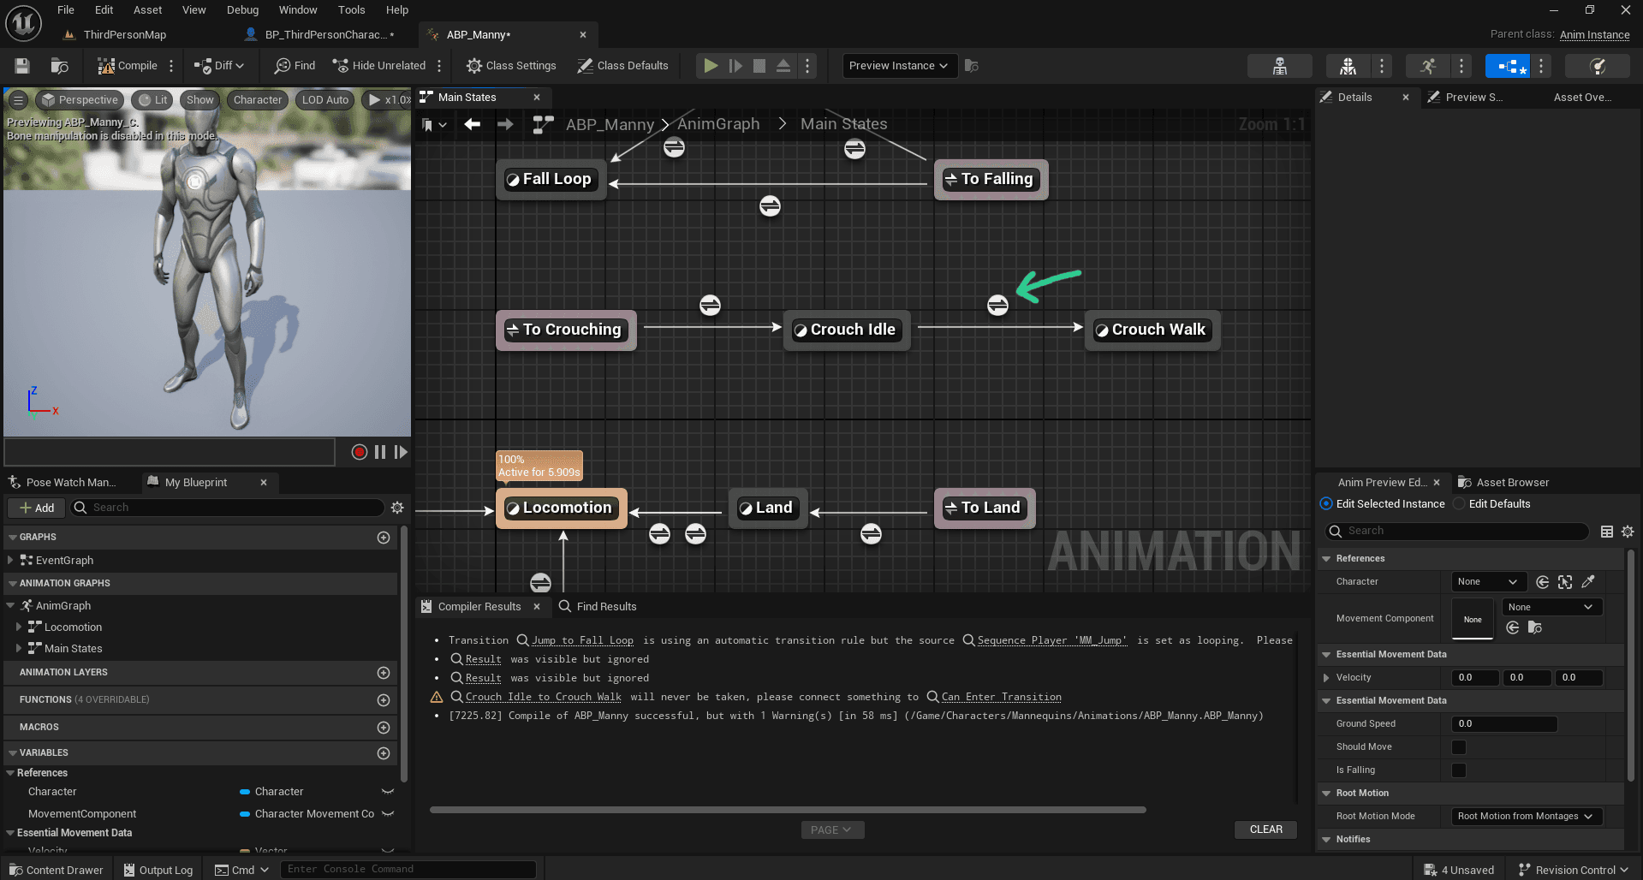Pause the preview animation
1643x880 pixels.
380,452
